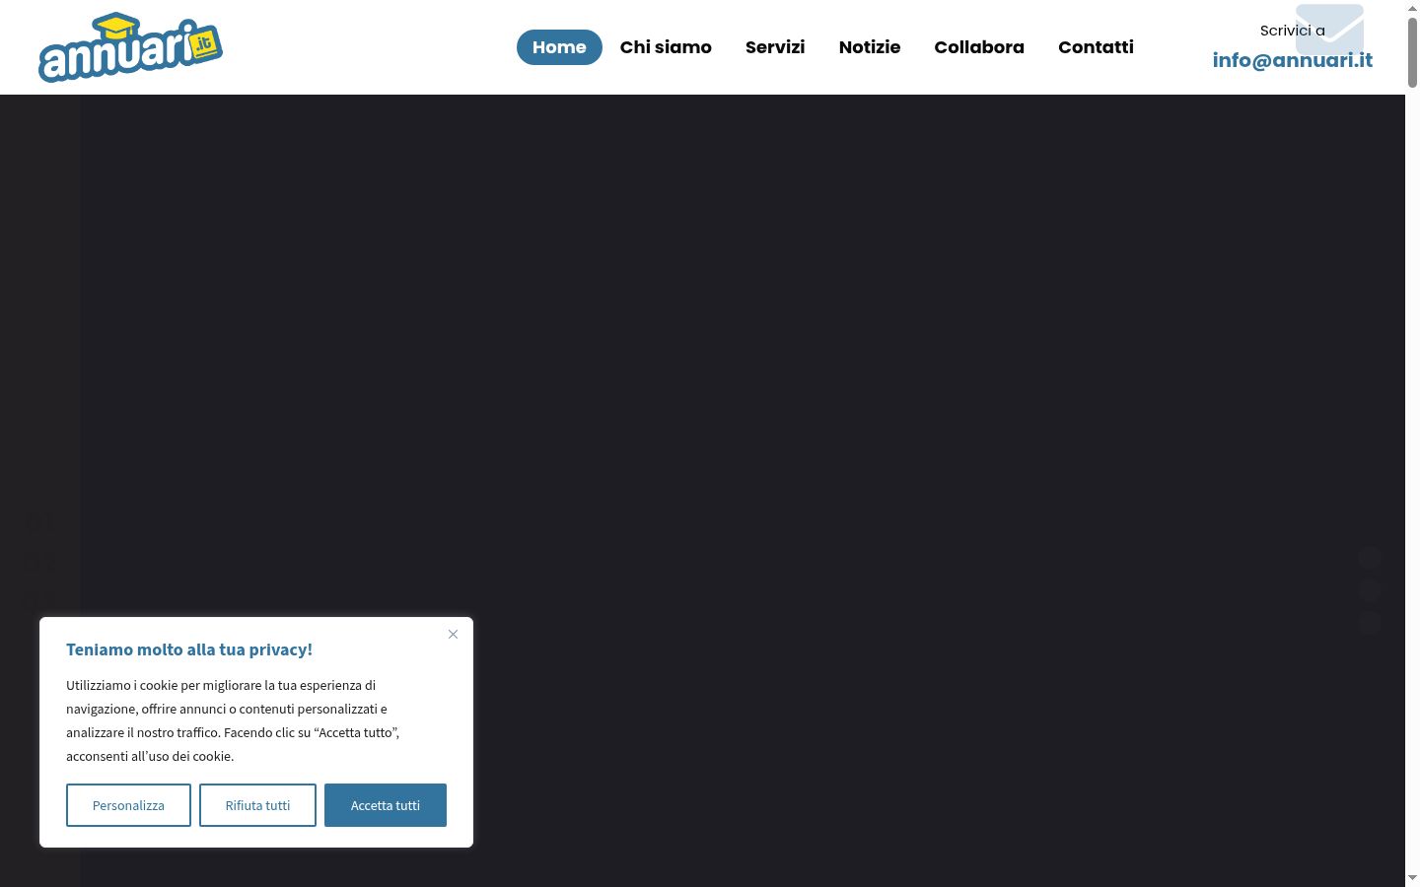Image resolution: width=1420 pixels, height=887 pixels.
Task: Click the annuari.it logo
Action: tap(130, 47)
